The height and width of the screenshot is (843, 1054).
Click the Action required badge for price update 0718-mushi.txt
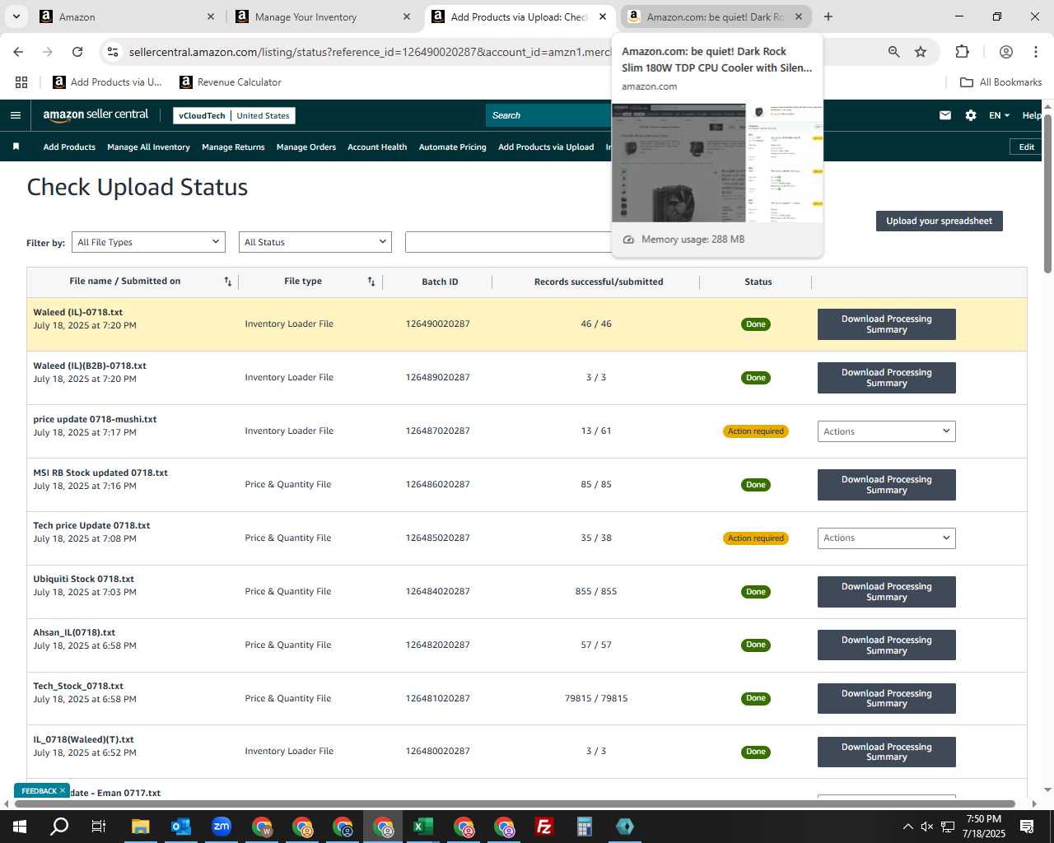click(756, 431)
